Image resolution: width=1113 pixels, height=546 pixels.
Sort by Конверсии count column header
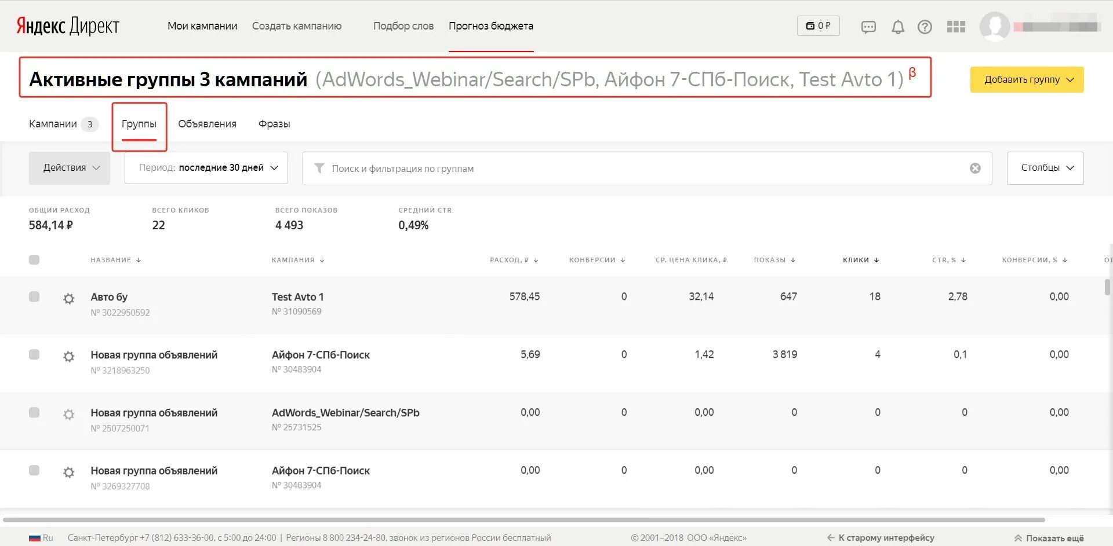click(x=597, y=261)
